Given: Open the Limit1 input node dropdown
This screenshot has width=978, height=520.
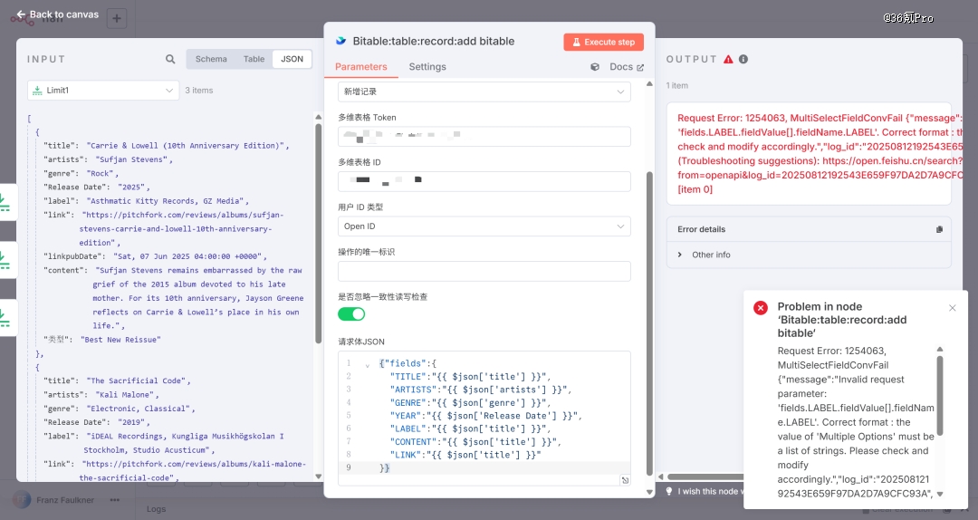Looking at the screenshot, I should tap(103, 91).
